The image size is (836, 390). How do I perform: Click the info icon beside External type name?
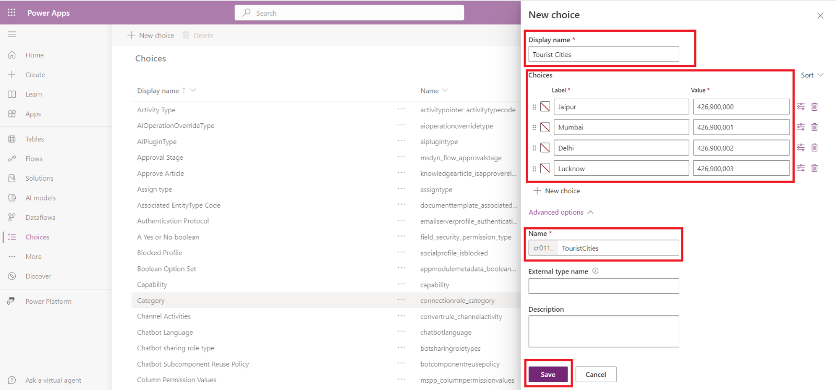coord(595,271)
